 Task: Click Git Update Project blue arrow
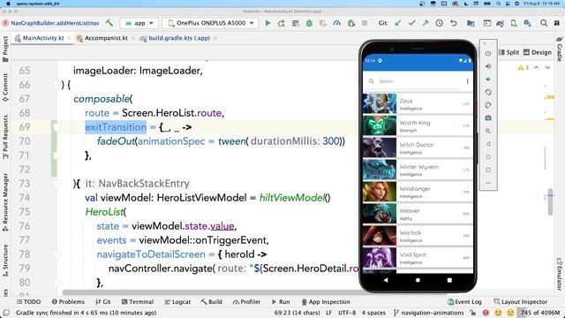point(398,23)
